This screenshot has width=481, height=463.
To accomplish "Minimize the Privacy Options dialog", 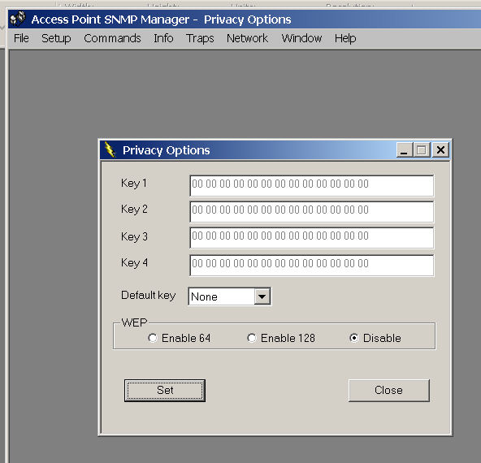I will coord(404,150).
